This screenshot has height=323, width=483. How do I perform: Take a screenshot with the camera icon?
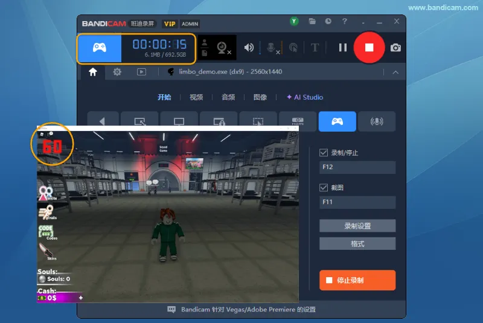pos(395,48)
